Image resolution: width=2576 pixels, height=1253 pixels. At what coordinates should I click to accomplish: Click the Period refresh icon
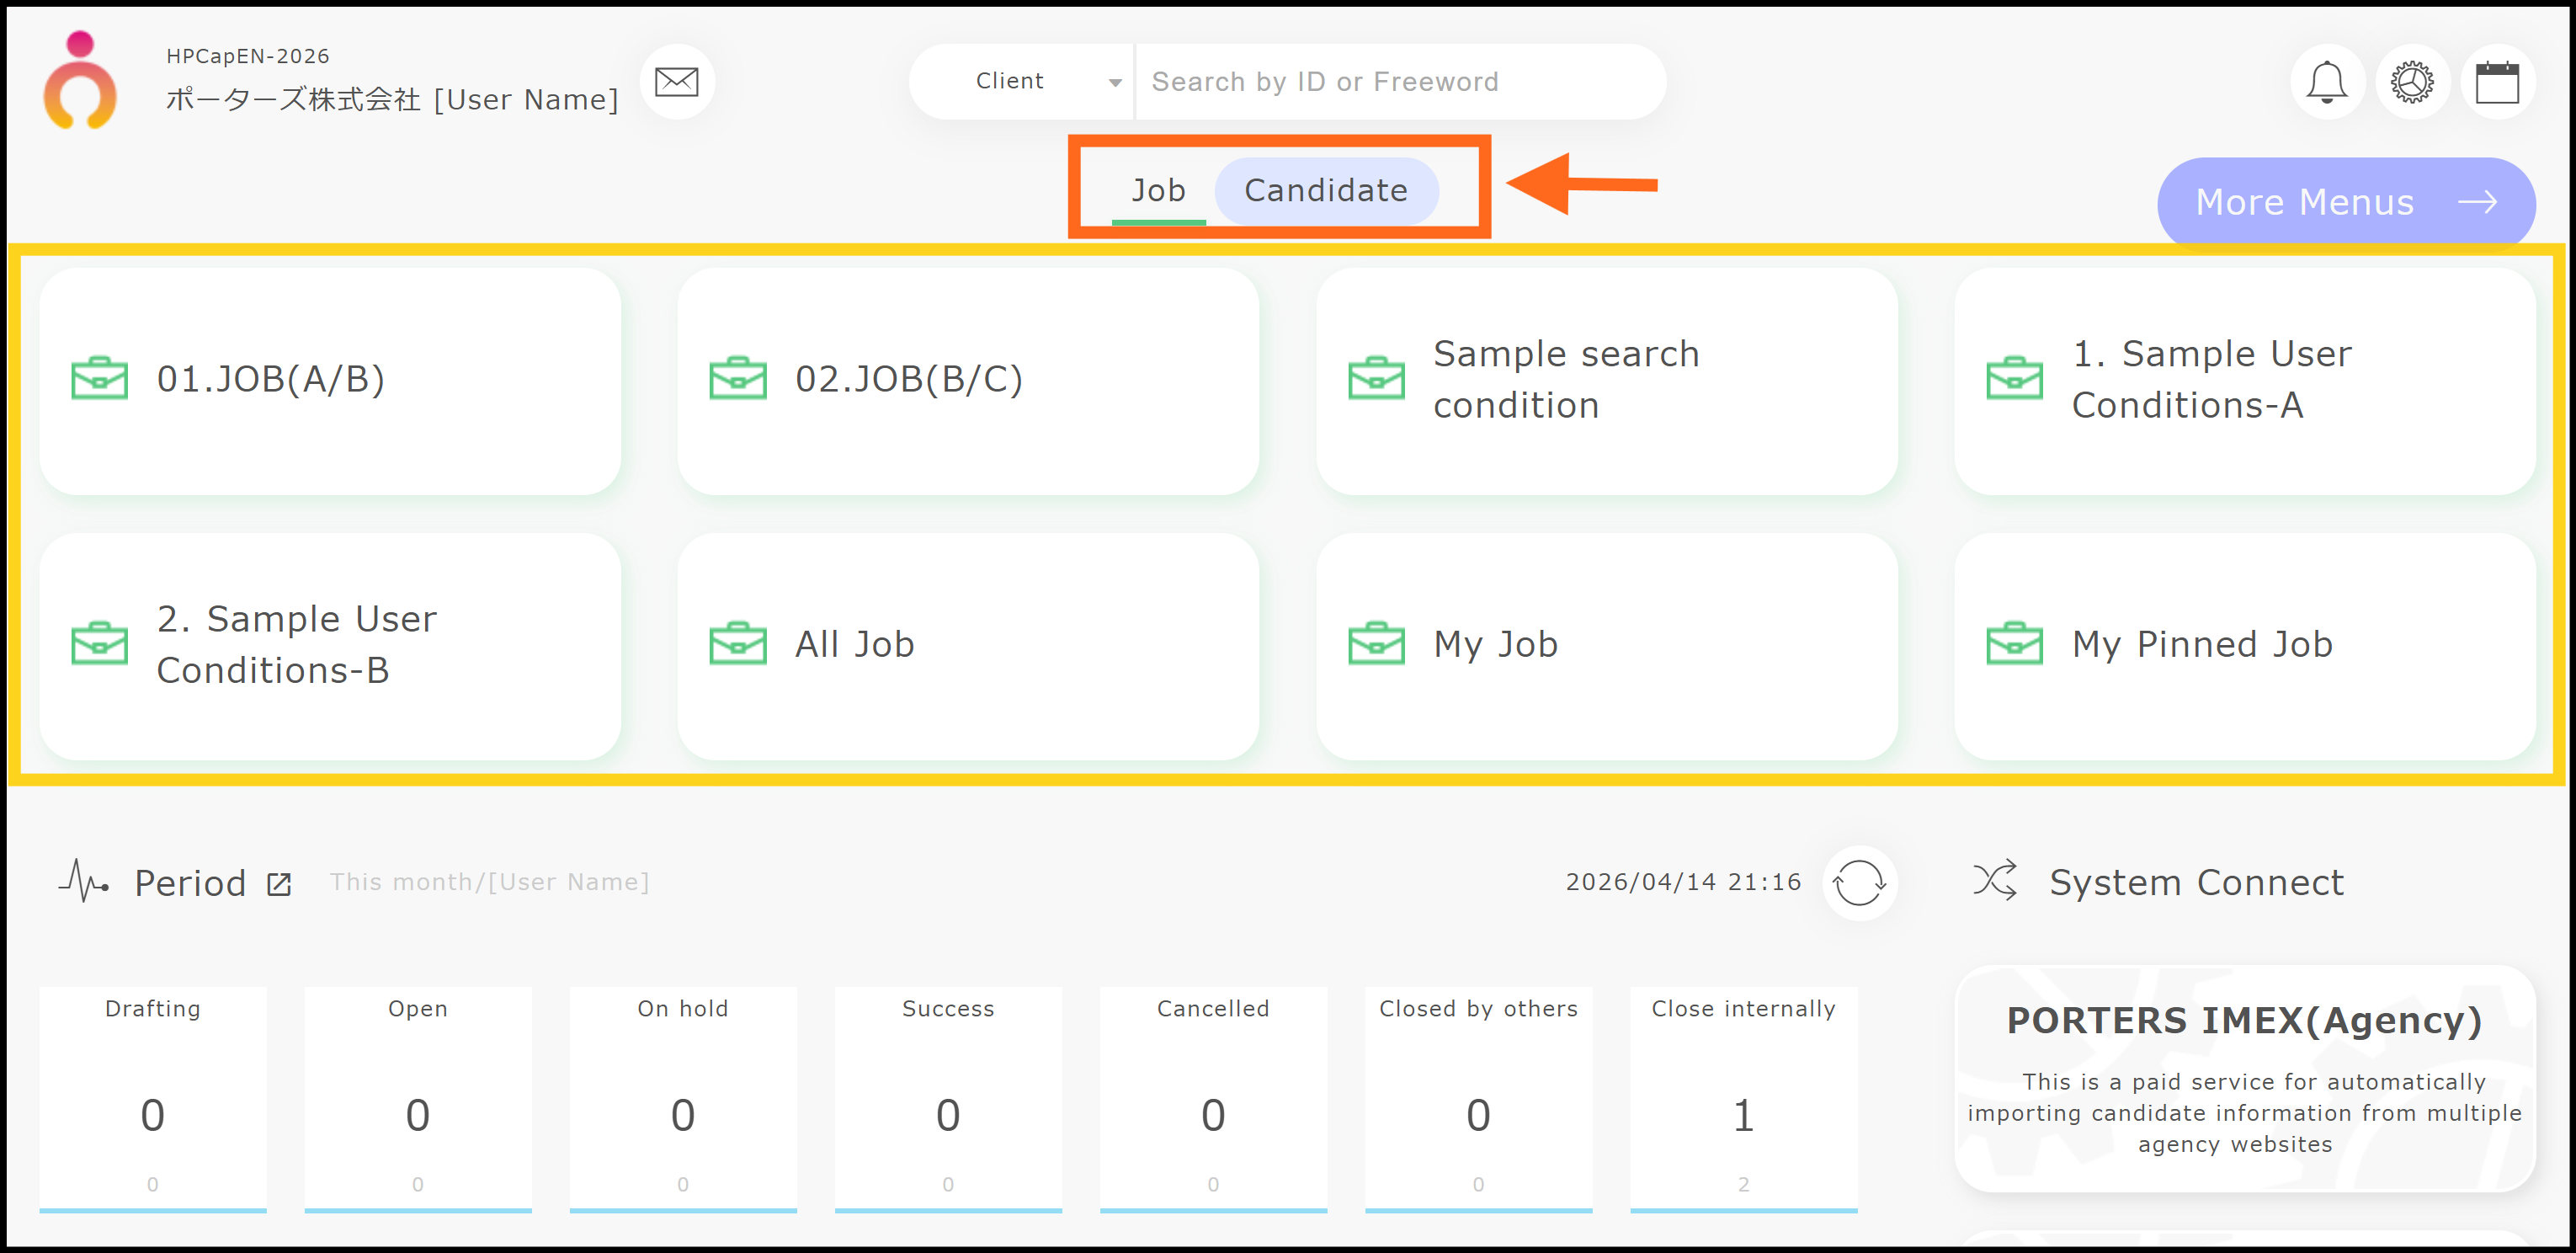1858,883
